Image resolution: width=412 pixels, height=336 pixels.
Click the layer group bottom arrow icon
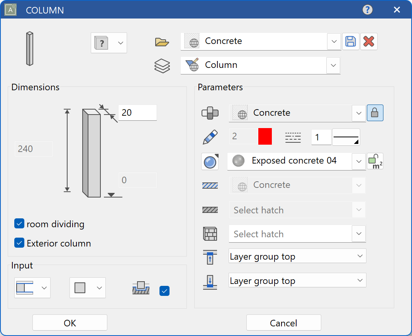(210, 280)
